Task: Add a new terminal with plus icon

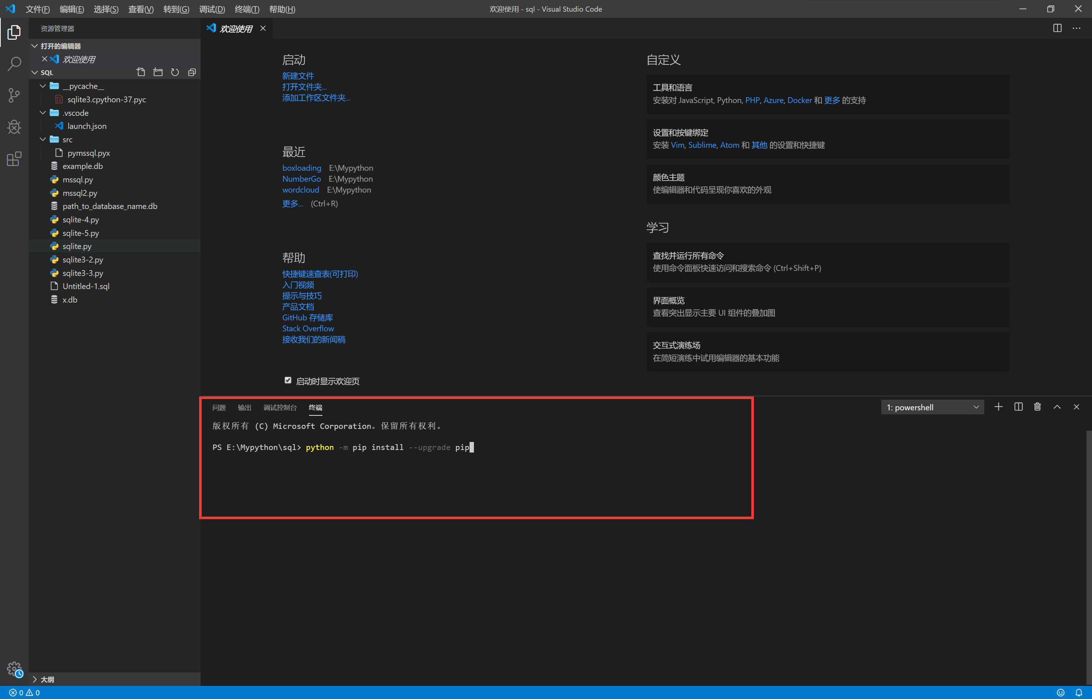Action: pyautogui.click(x=998, y=407)
